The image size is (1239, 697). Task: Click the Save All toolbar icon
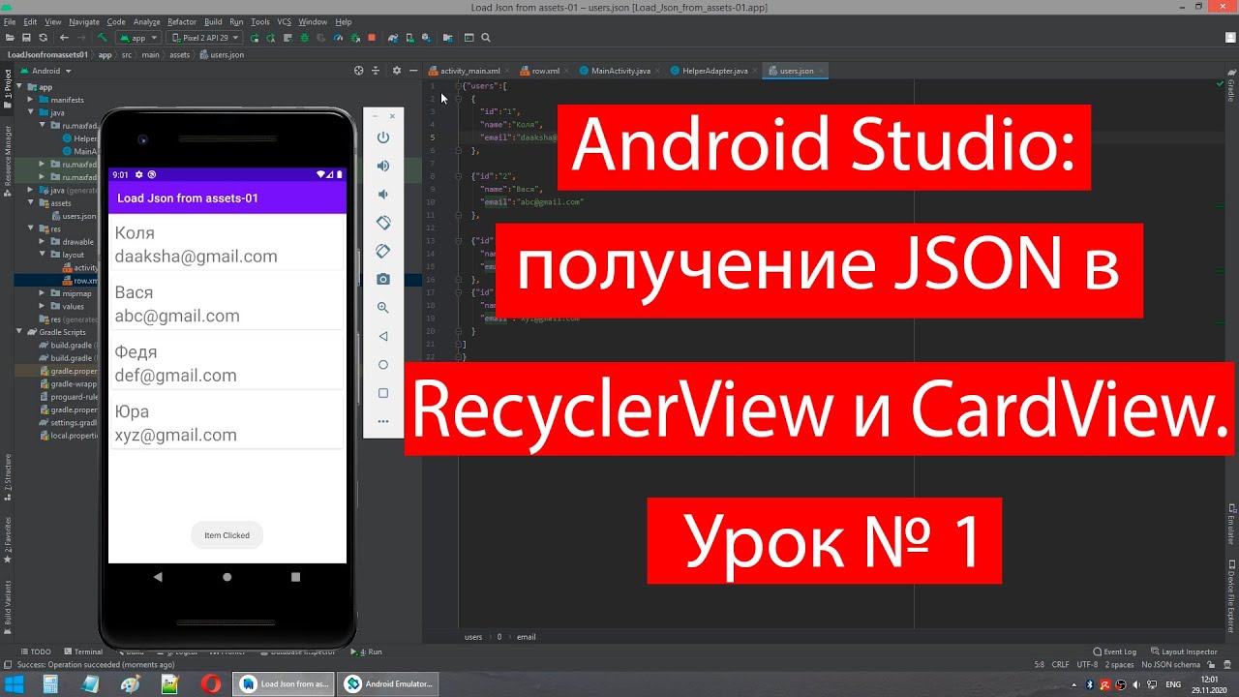[27, 38]
